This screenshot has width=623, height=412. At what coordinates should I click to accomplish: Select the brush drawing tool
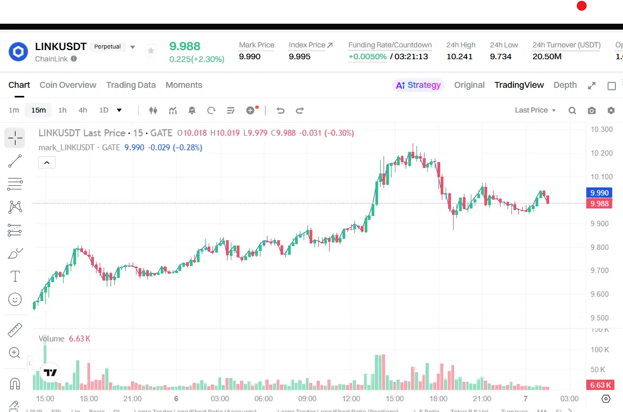(15, 253)
